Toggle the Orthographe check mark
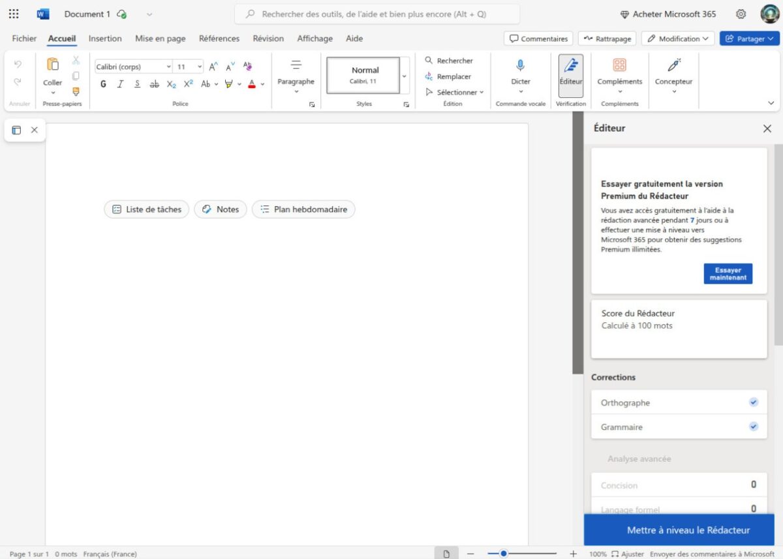783x559 pixels. pos(754,402)
